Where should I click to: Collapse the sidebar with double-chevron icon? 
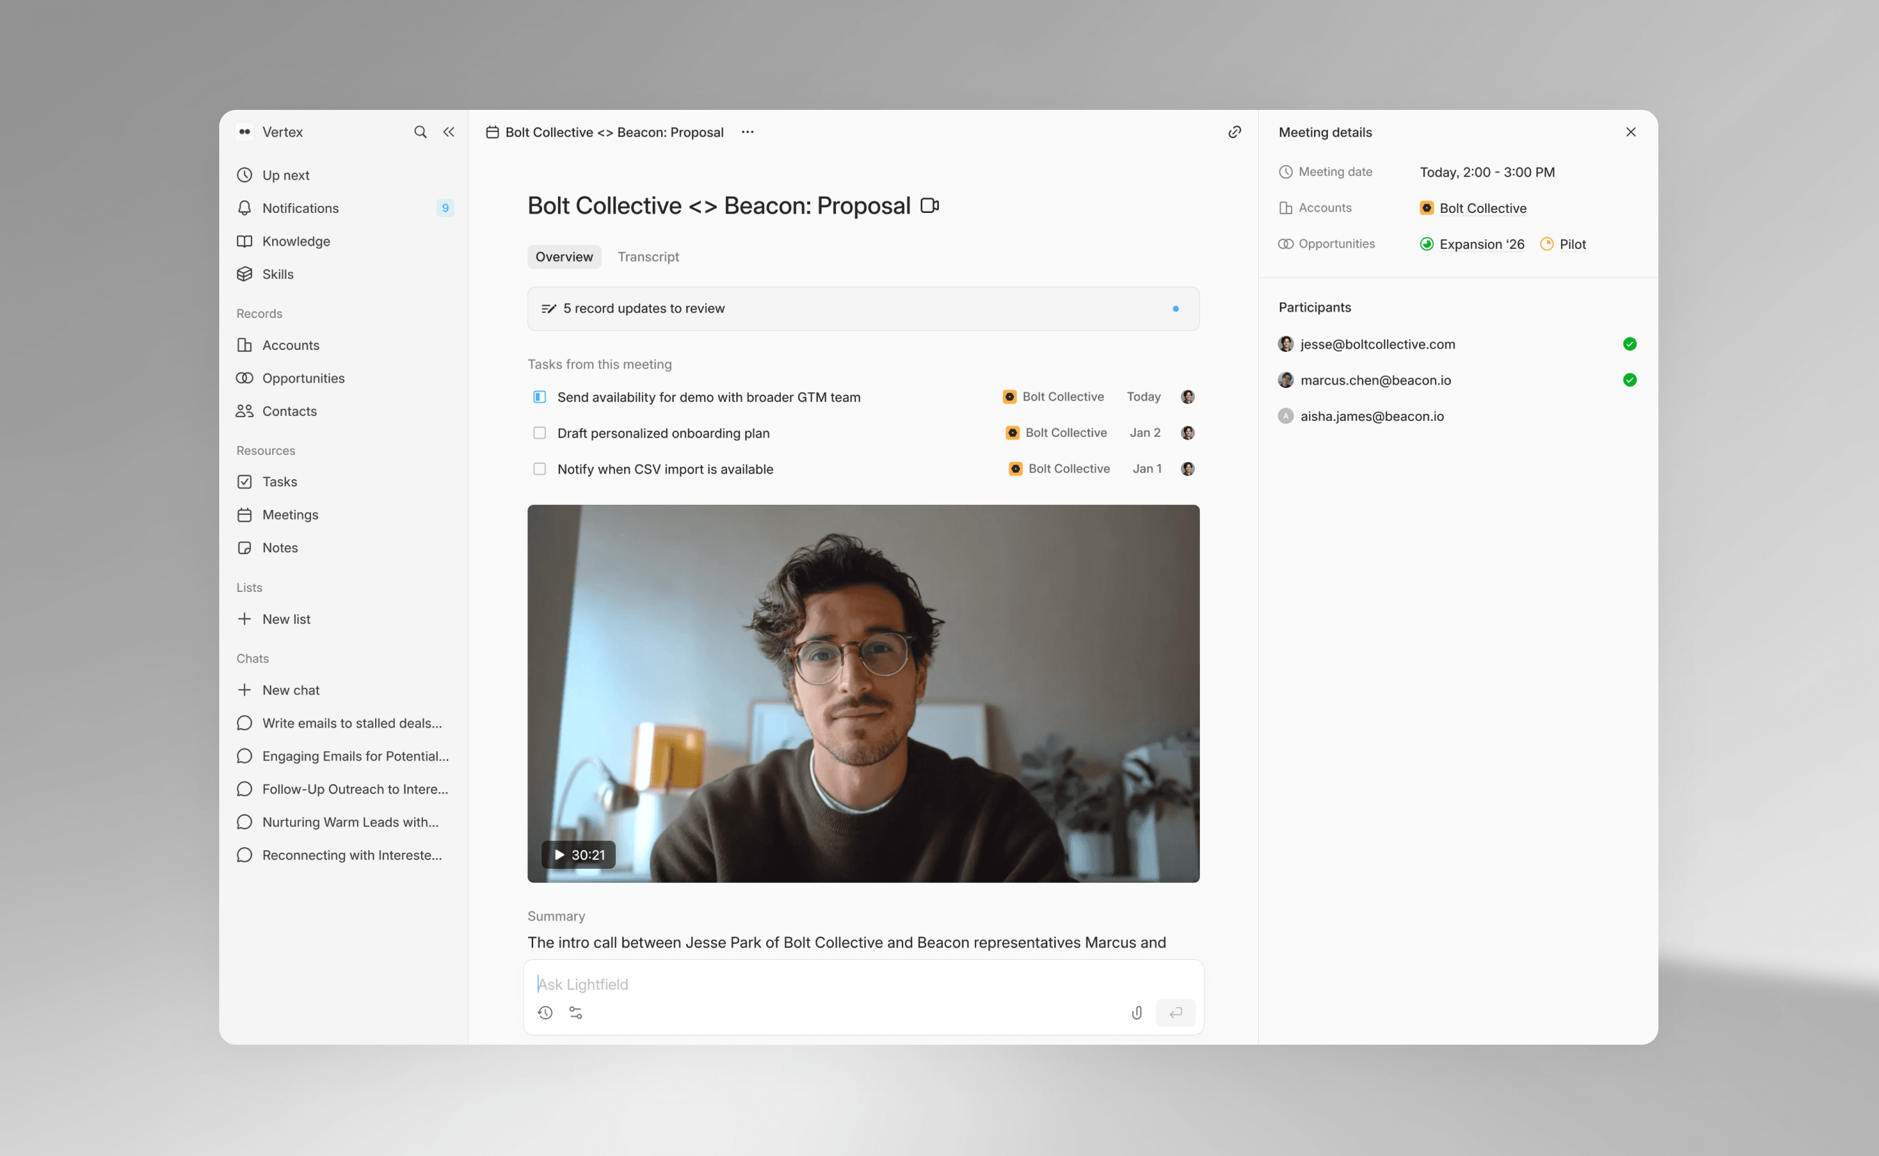[449, 132]
